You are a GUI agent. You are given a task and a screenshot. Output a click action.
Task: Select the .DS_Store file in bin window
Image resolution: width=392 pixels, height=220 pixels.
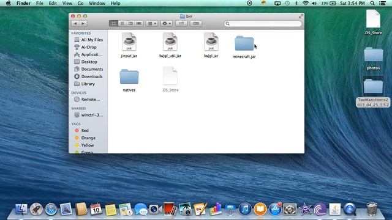[170, 79]
